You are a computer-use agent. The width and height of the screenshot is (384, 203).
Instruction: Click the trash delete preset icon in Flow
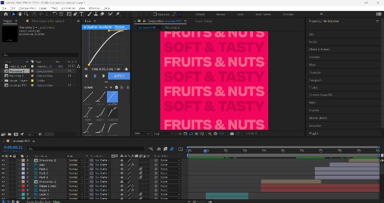(128, 87)
